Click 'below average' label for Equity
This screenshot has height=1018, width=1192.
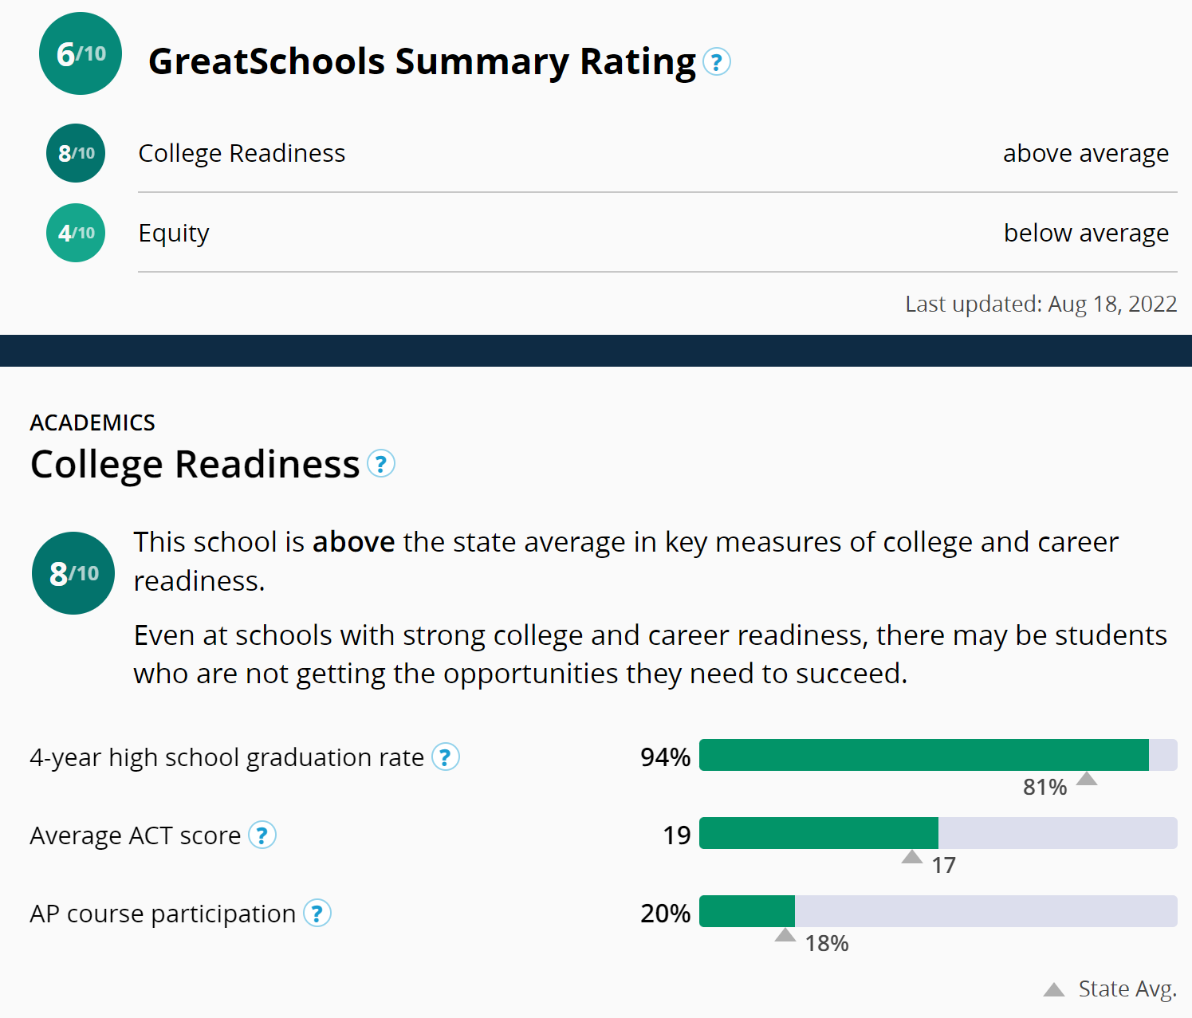click(x=1085, y=233)
